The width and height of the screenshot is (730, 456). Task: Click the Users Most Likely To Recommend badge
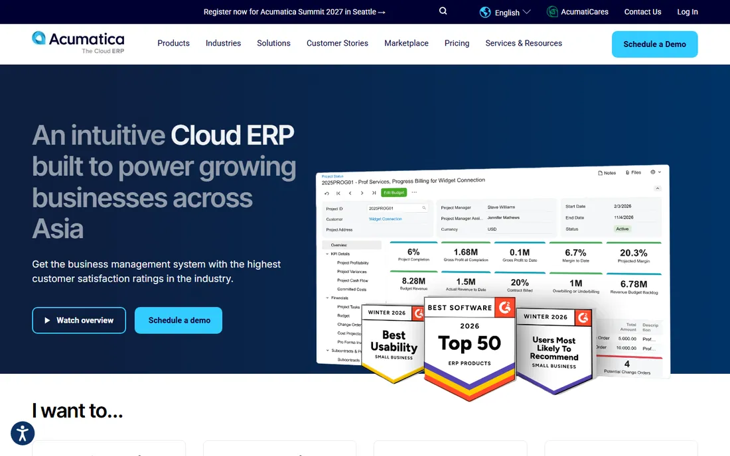(x=554, y=351)
